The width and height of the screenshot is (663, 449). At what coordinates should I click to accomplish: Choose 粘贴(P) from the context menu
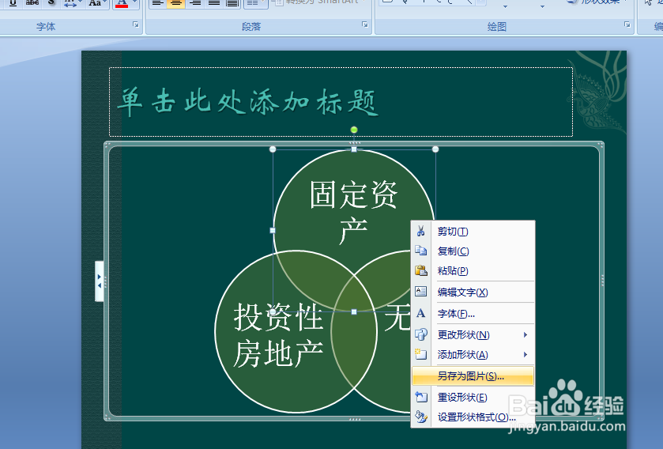point(473,270)
